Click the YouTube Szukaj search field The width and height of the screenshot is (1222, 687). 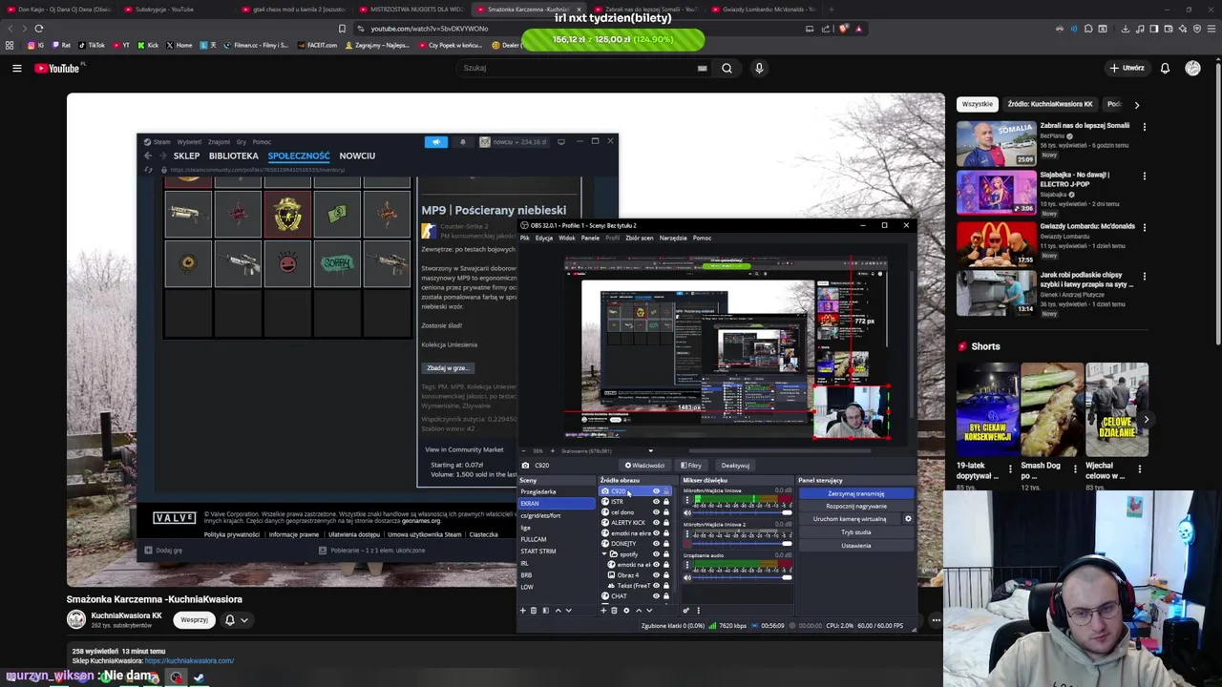[576, 68]
